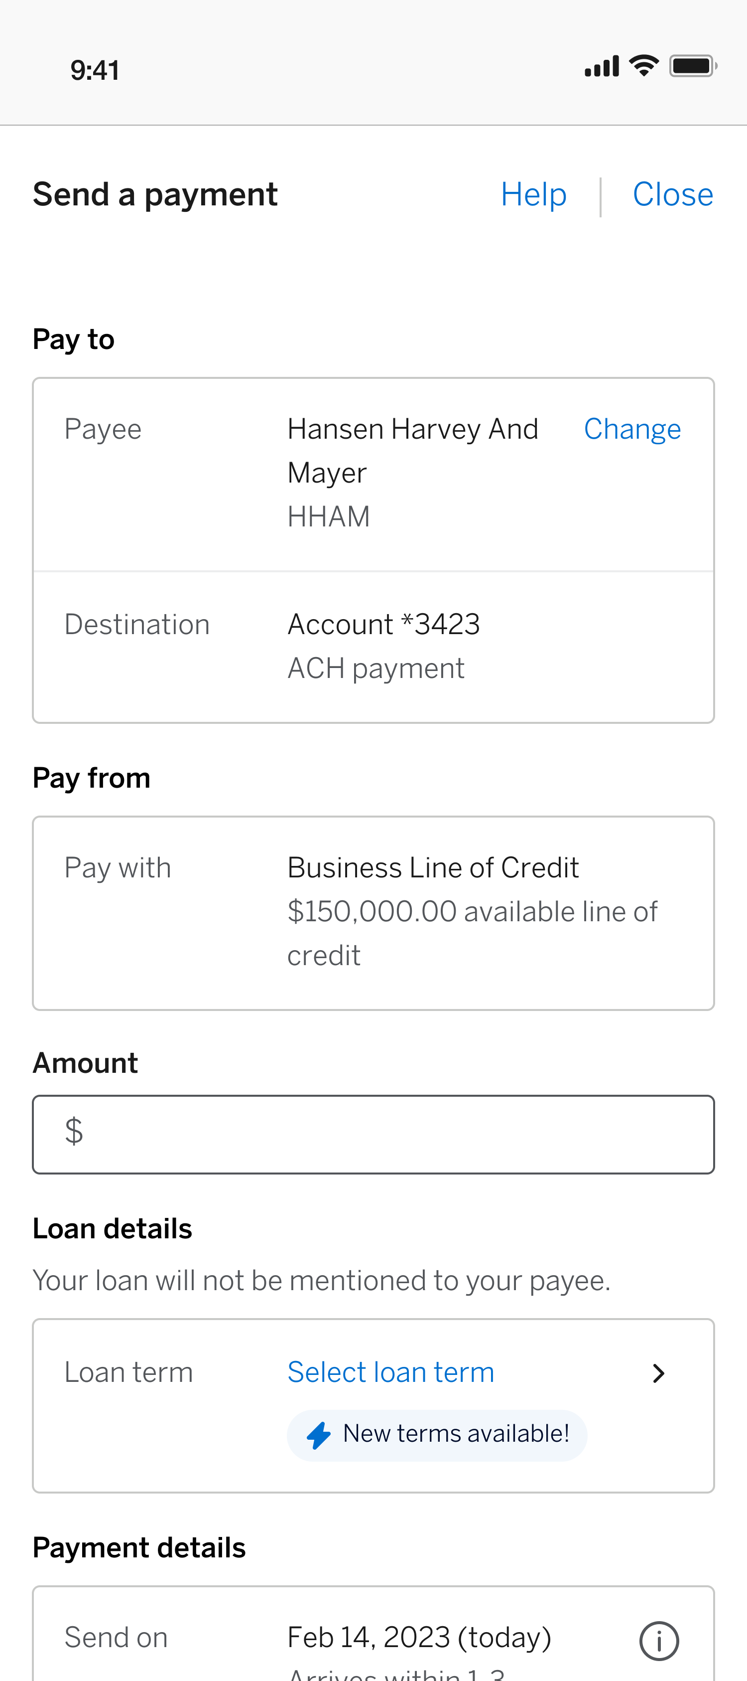The image size is (747, 1681).
Task: Tap the Wi-Fi status icon
Action: (x=644, y=66)
